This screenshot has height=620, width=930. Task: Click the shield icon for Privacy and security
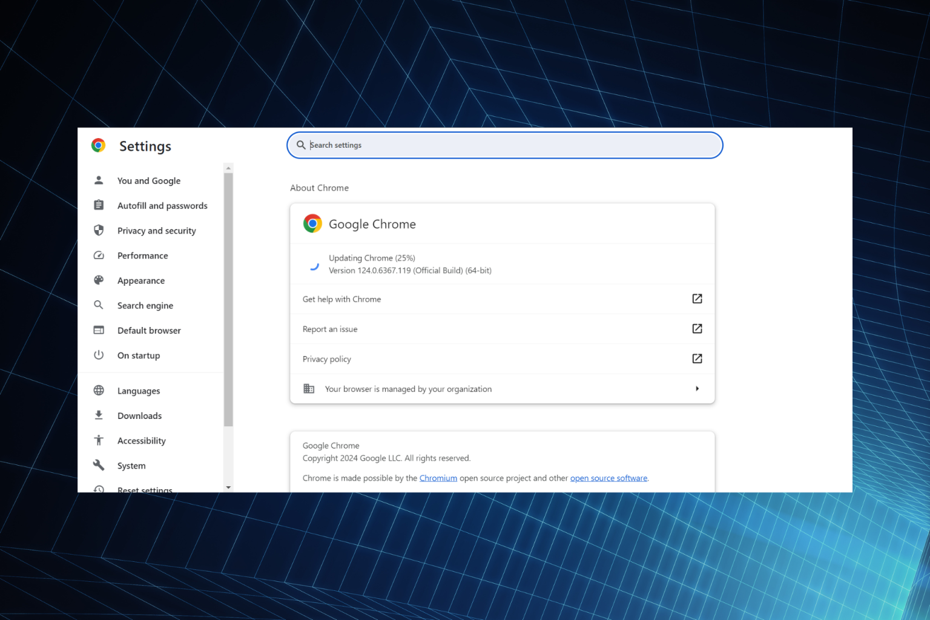(99, 230)
